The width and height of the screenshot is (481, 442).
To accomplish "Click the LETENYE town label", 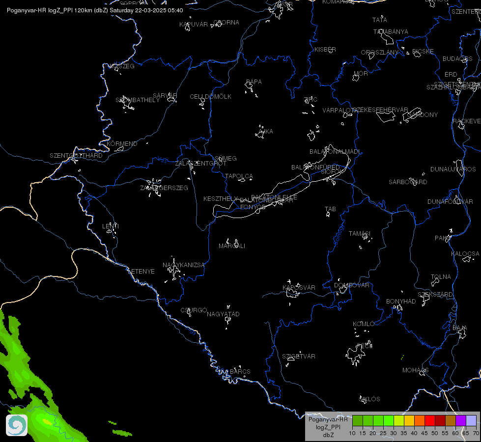I will pos(141,272).
